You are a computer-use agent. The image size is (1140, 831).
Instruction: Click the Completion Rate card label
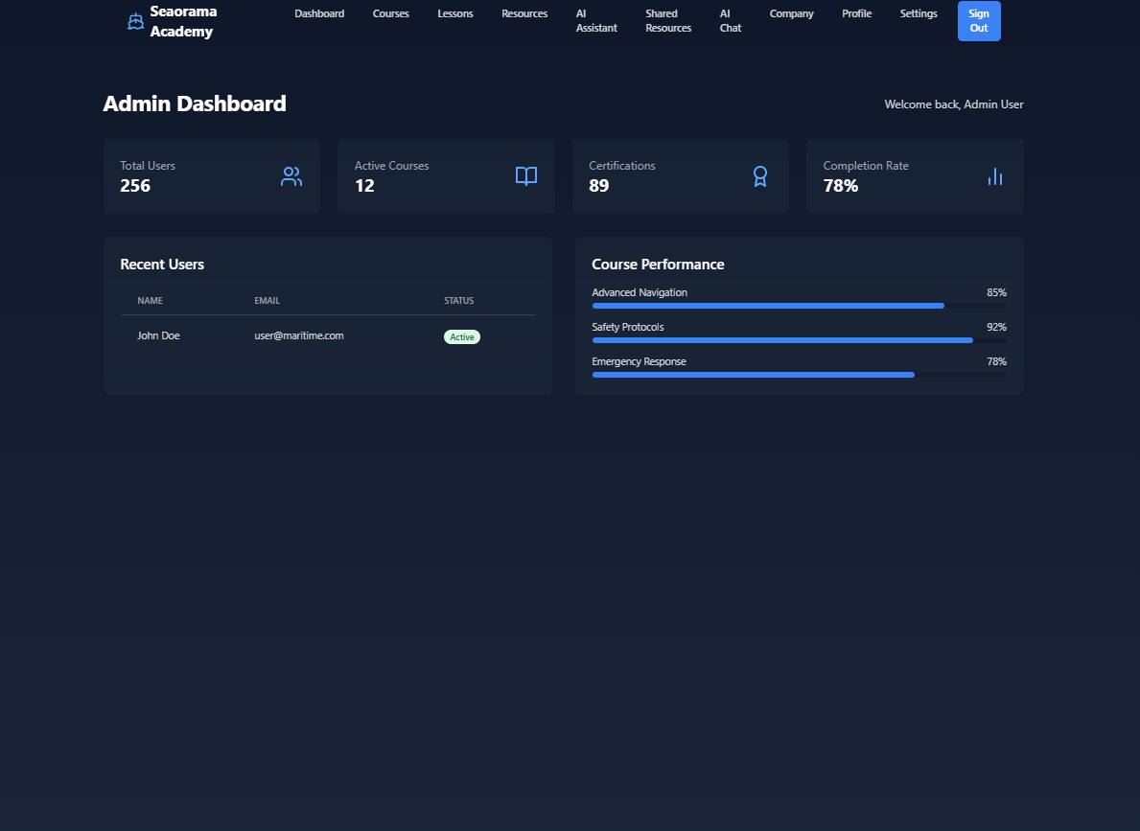pos(866,166)
